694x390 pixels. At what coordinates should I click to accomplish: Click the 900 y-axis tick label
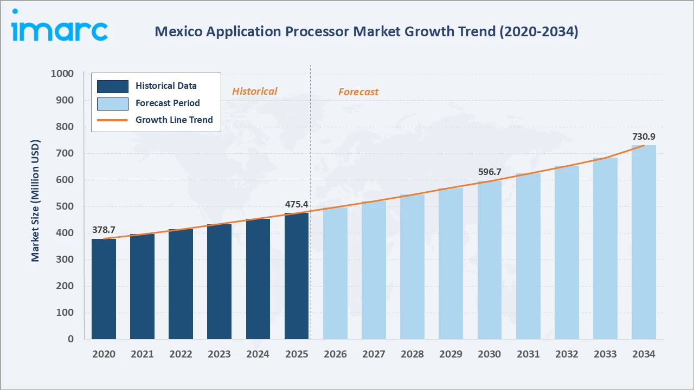pos(65,100)
